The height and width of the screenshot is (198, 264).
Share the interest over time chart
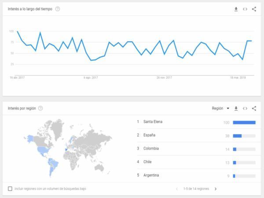click(x=254, y=9)
